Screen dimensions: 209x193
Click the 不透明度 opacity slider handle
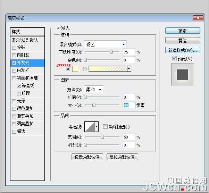pos(111,52)
